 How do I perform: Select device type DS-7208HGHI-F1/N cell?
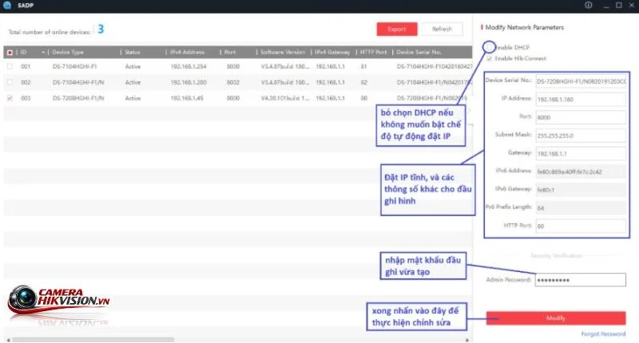coord(78,98)
